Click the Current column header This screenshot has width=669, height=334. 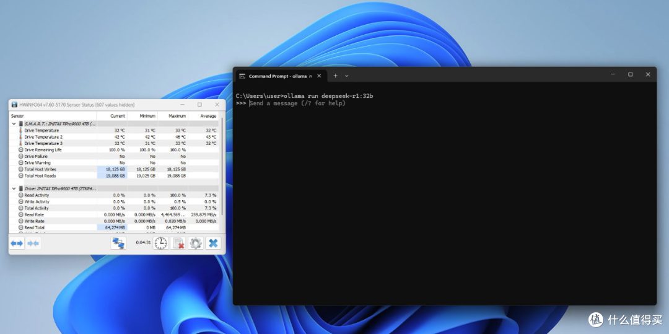pos(111,116)
